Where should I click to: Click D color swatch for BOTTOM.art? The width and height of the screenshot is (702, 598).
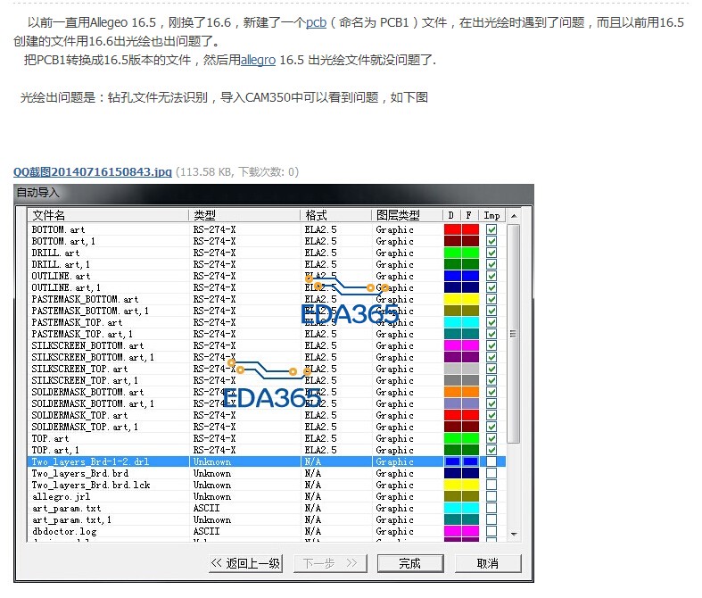(452, 229)
